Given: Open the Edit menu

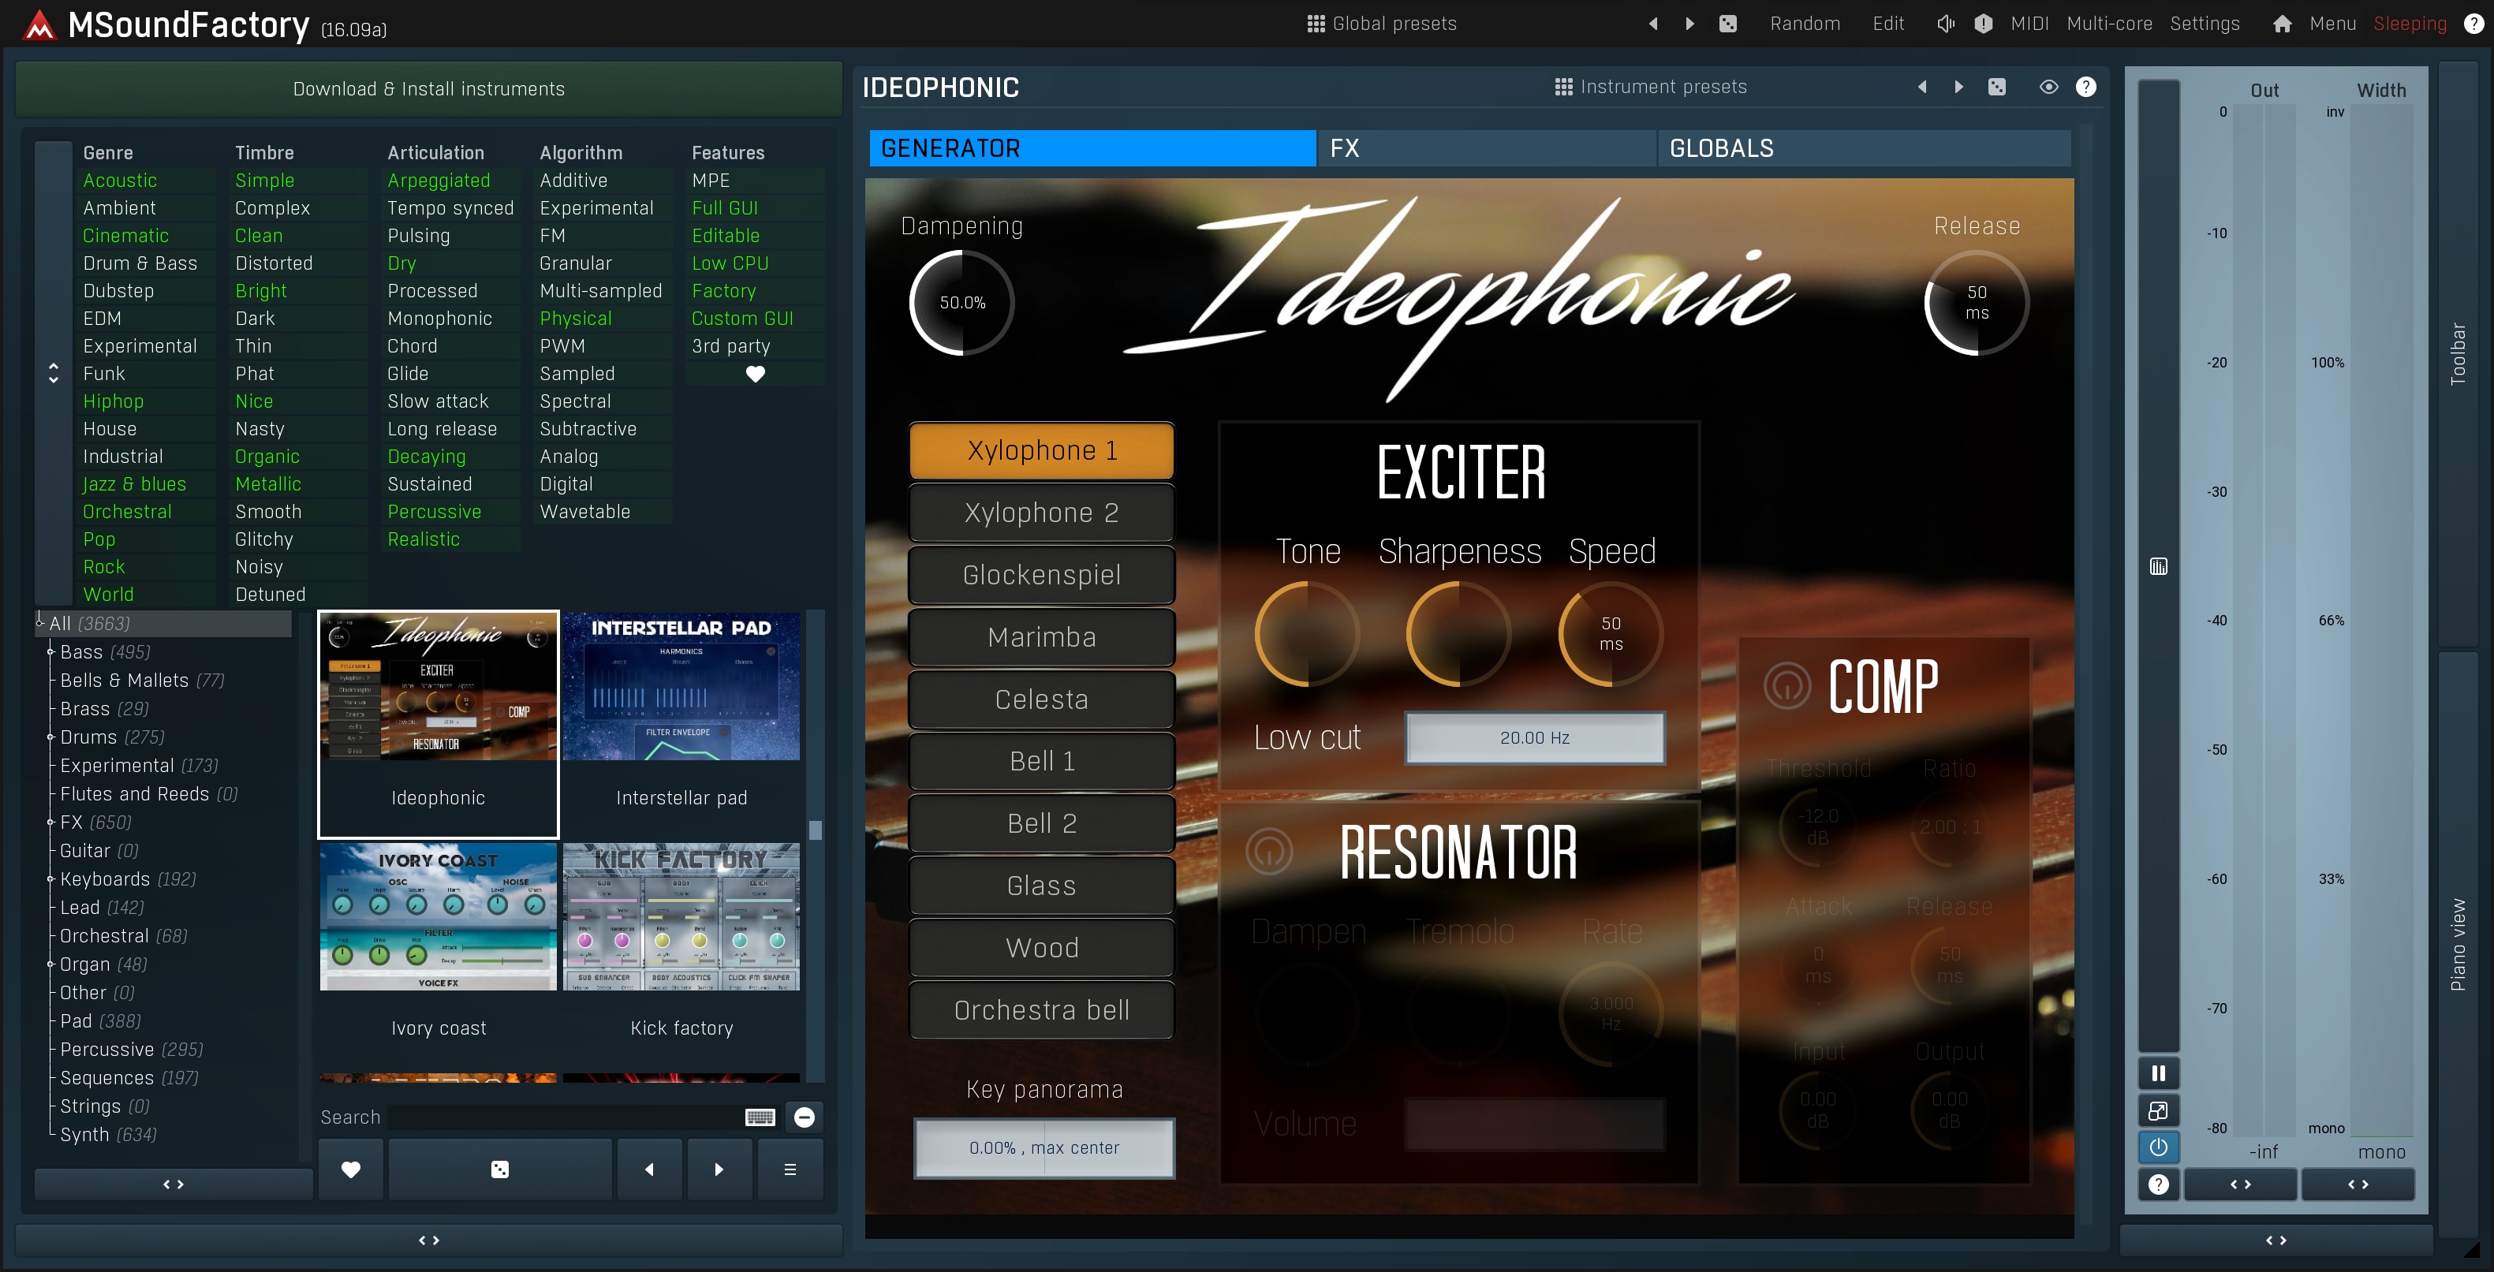Looking at the screenshot, I should click(x=1887, y=23).
